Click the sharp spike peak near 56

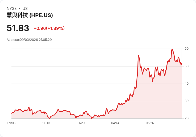click(x=138, y=55)
